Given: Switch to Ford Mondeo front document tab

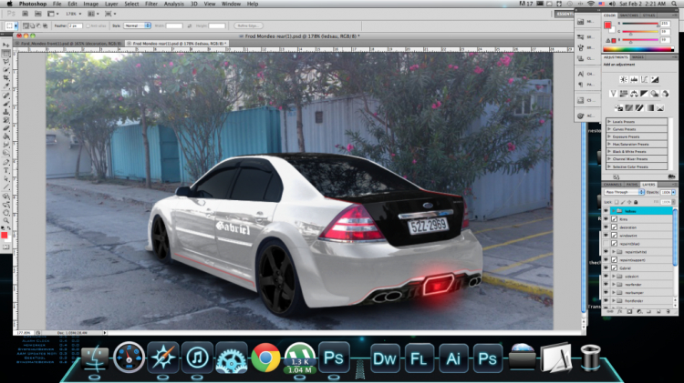Looking at the screenshot, I should pyautogui.click(x=69, y=44).
